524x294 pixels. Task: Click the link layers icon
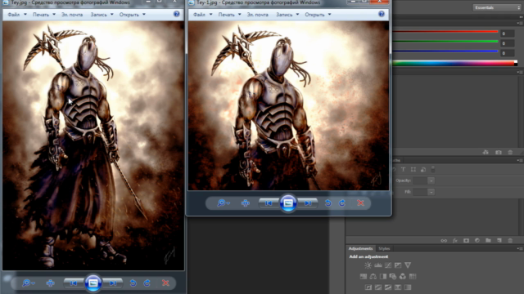coord(444,240)
